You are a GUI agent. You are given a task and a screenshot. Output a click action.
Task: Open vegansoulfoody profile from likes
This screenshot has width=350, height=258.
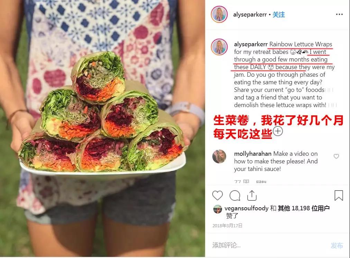[247, 208]
